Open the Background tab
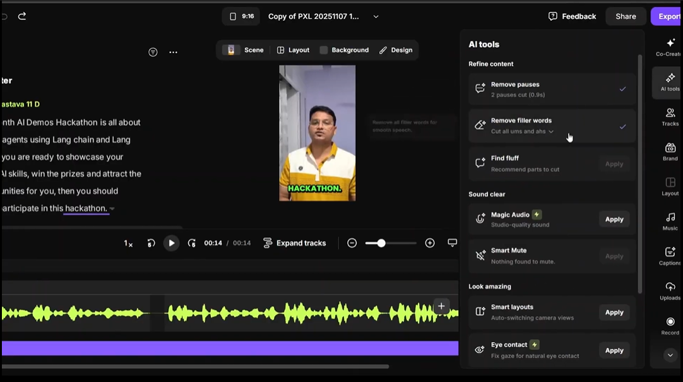 pos(344,50)
